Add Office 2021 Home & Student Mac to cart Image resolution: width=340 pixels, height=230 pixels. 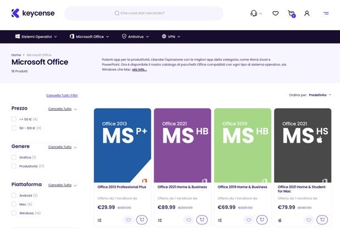click(322, 219)
